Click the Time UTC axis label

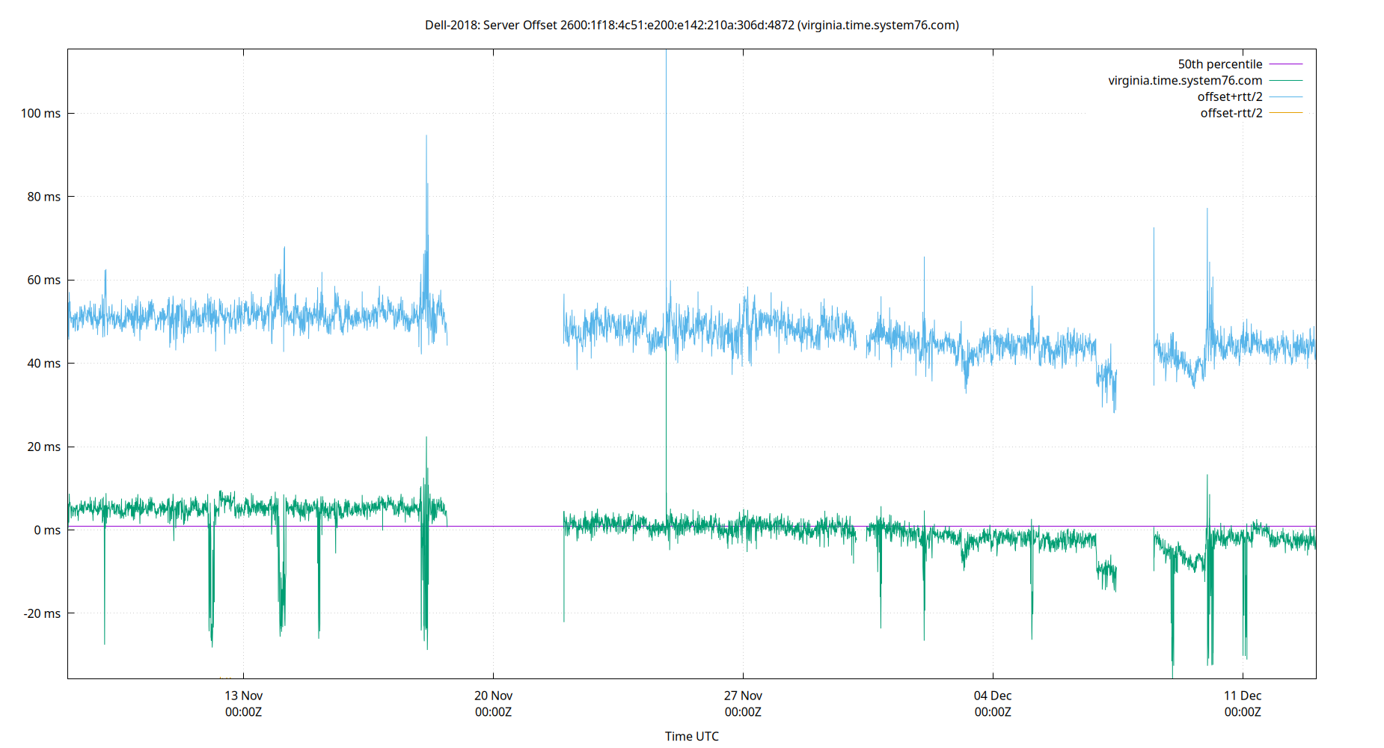click(692, 736)
